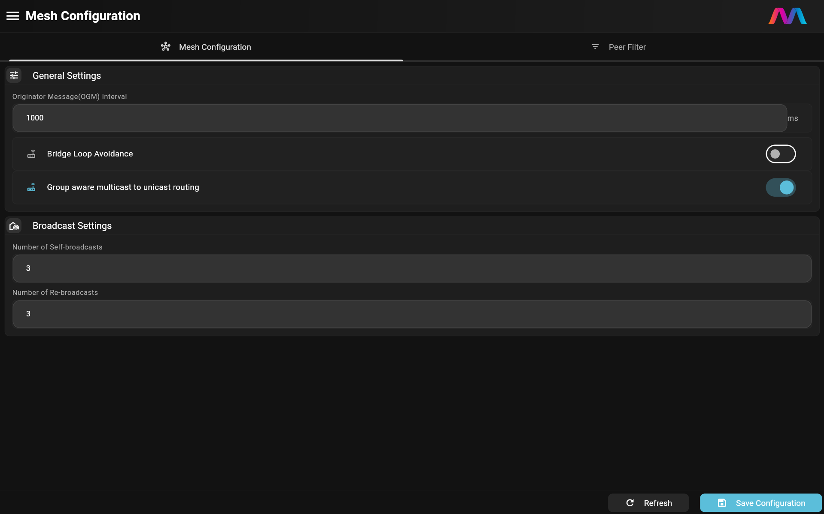Screen dimensions: 824x514
Task: Click the General Settings sliders icon
Action: coord(14,75)
